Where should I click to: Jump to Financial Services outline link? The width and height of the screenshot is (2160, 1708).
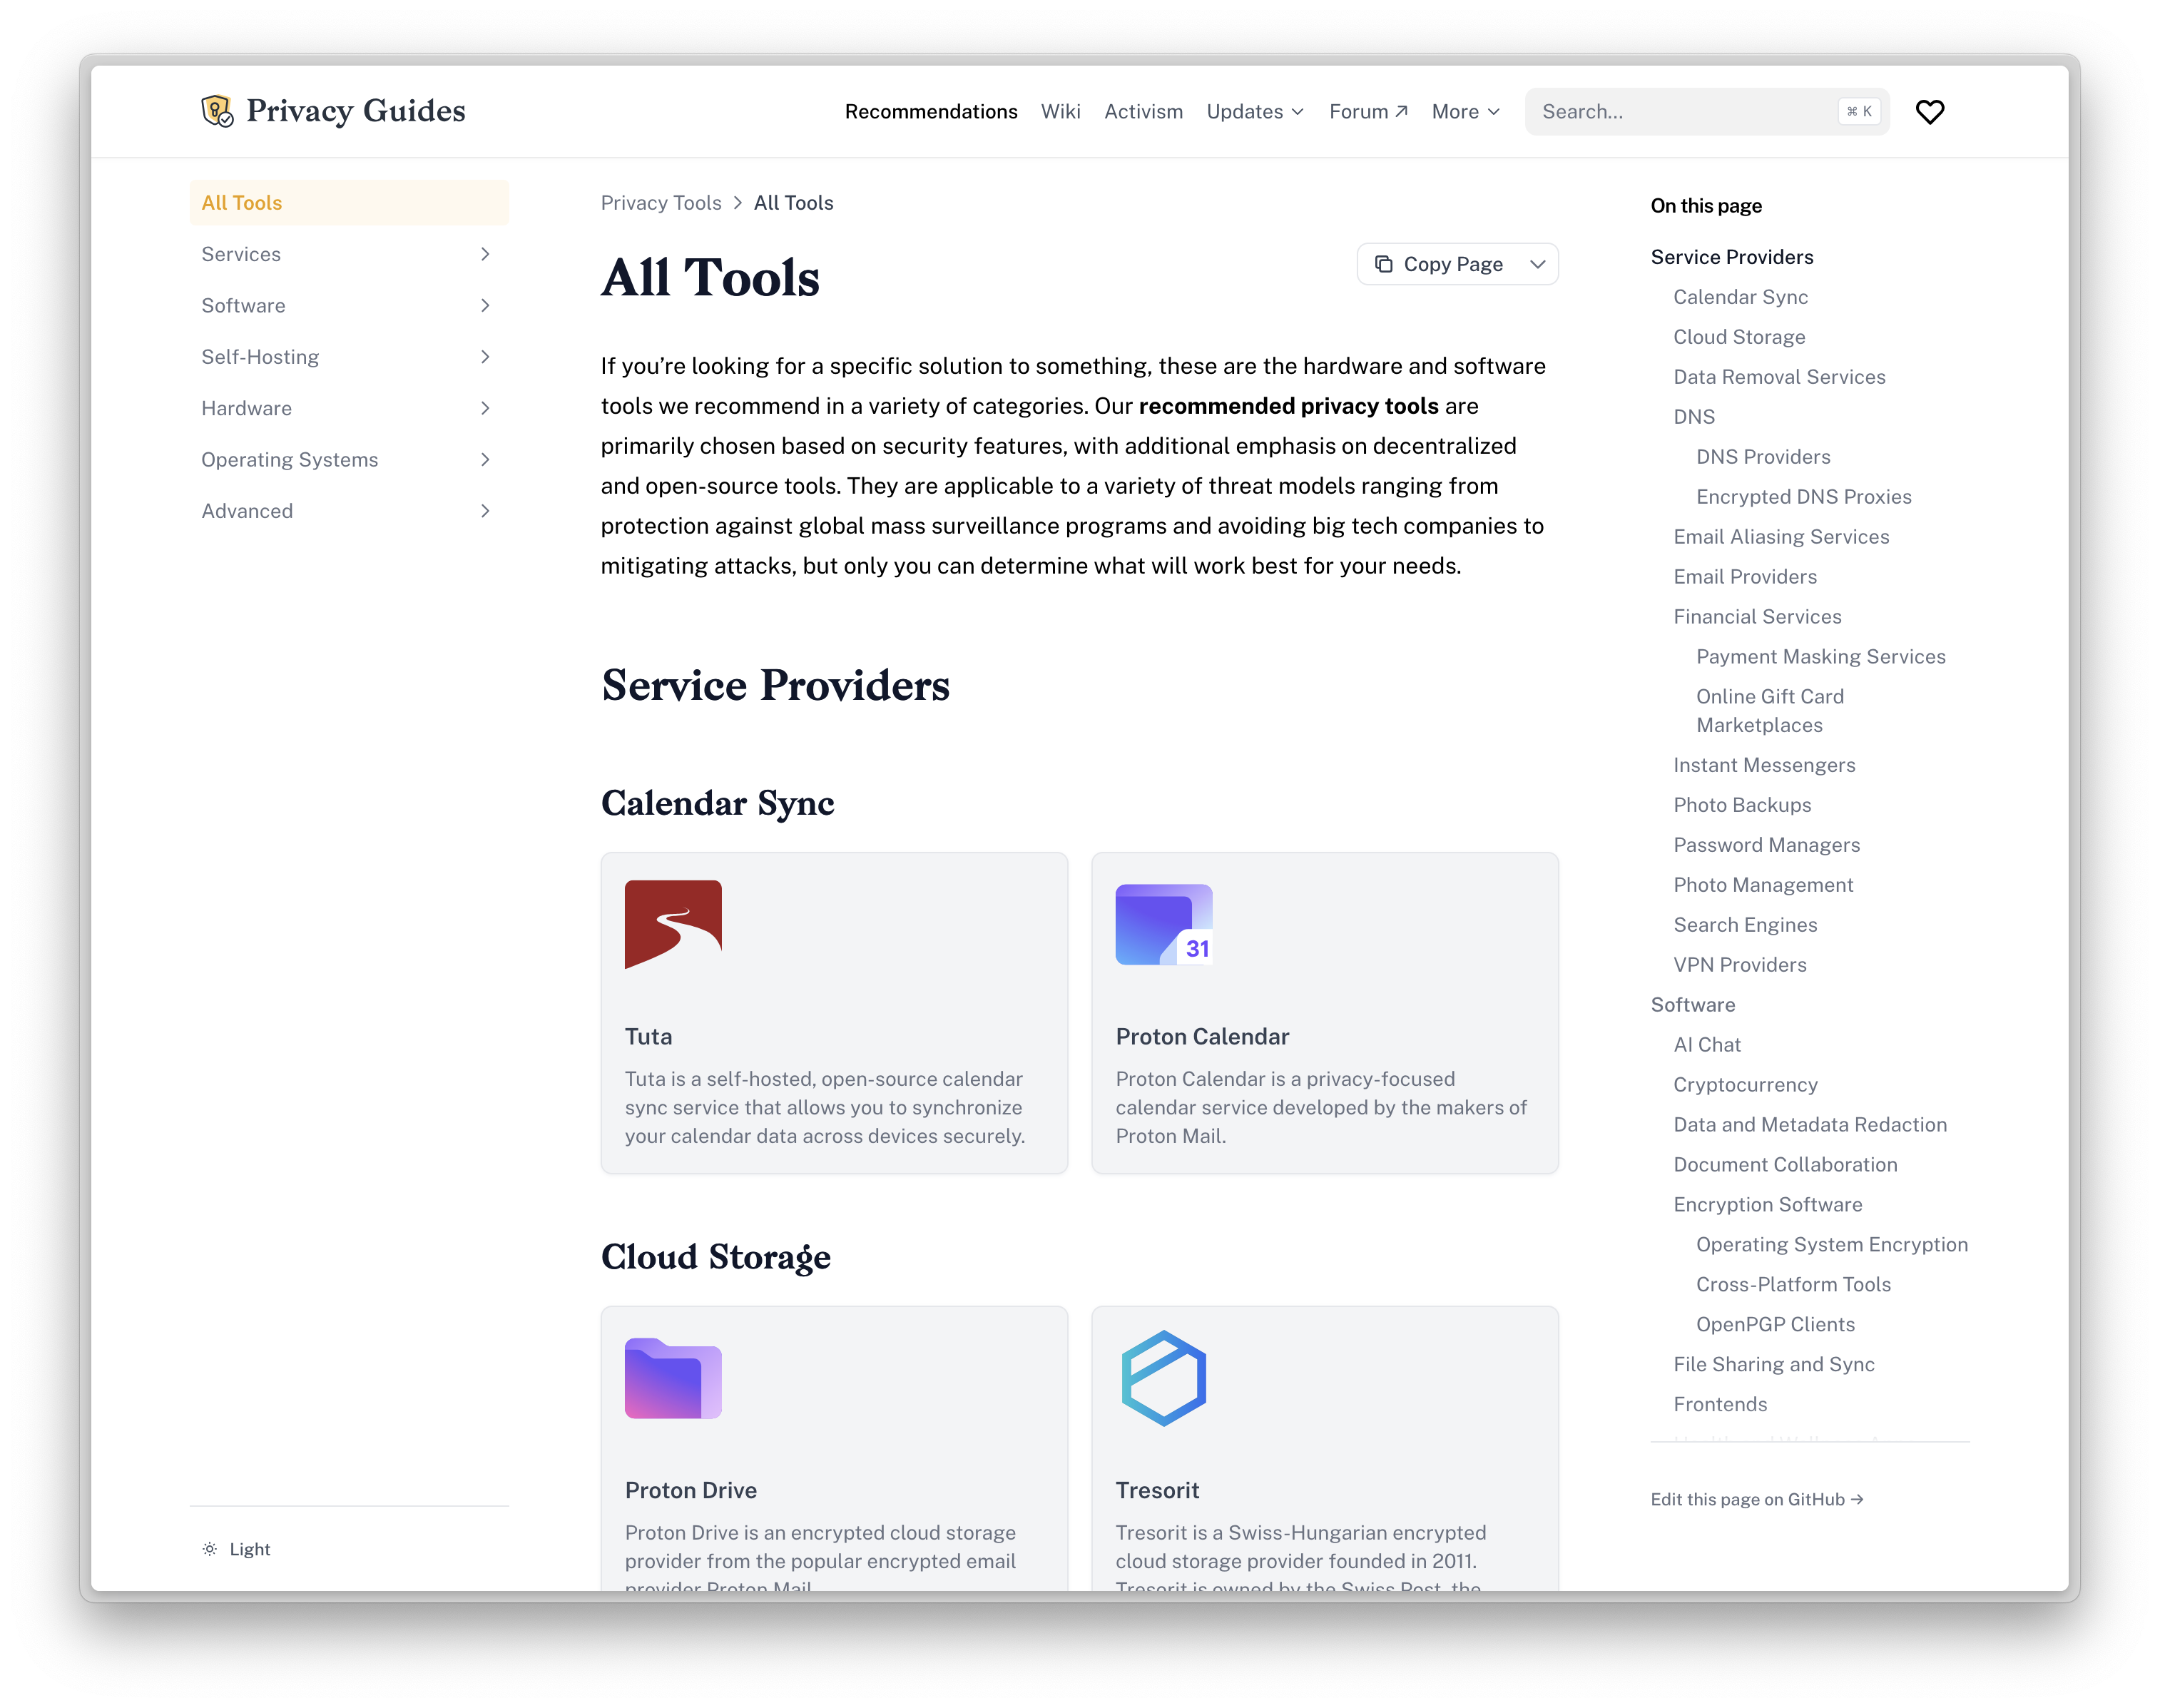click(x=1758, y=617)
